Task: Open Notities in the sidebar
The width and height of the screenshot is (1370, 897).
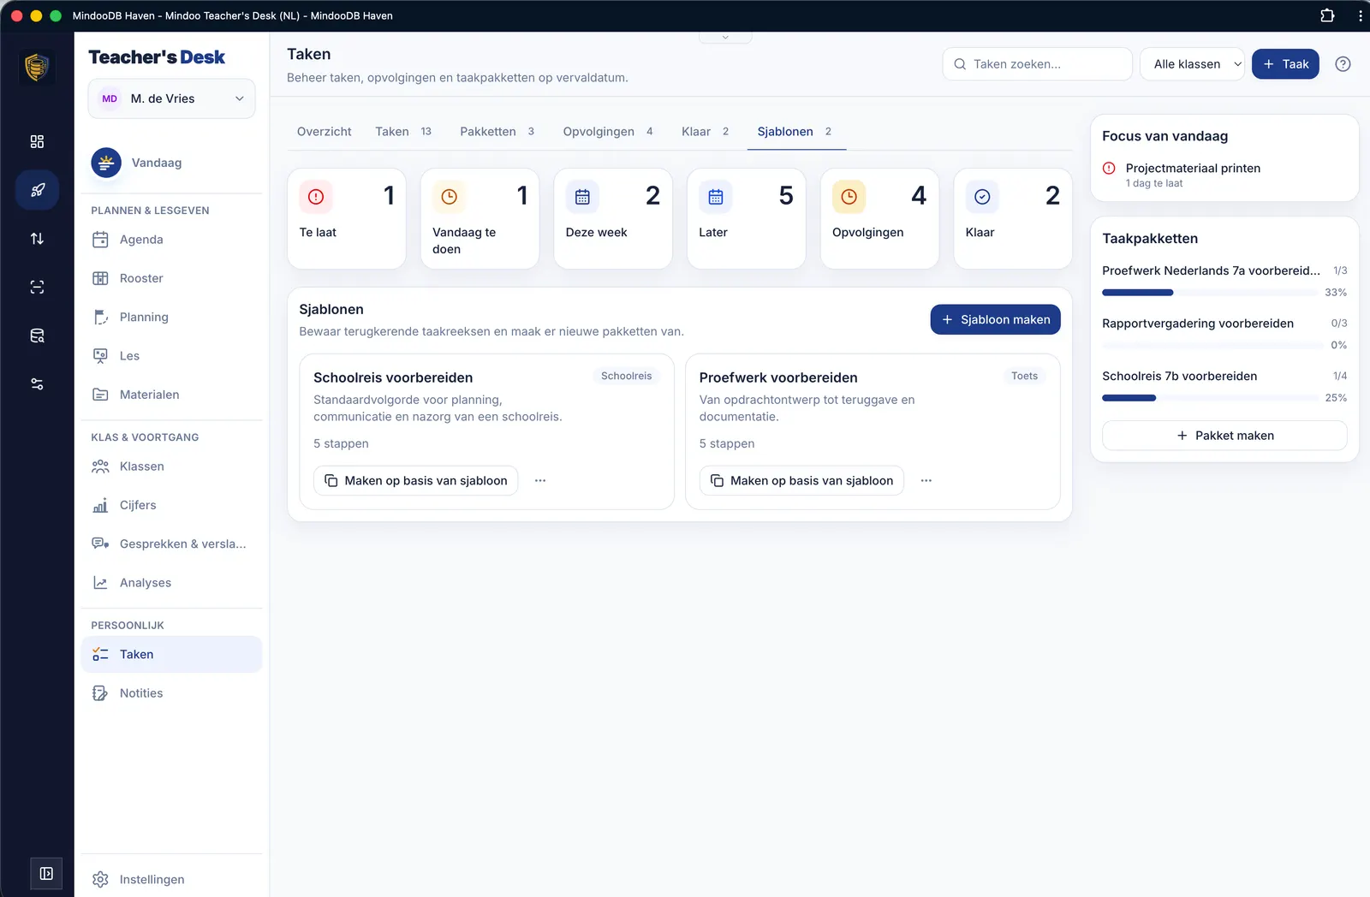Action: 171,693
